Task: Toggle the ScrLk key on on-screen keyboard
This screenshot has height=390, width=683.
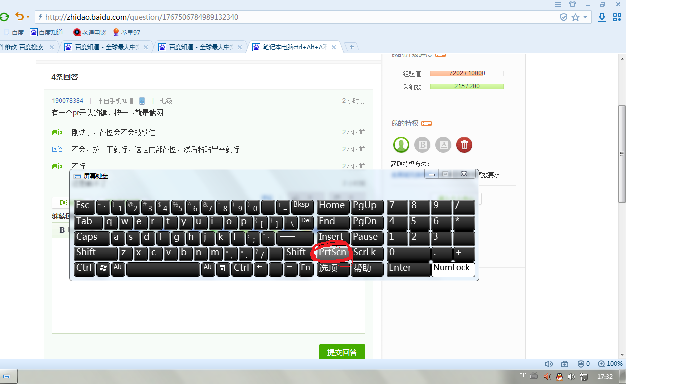Action: (367, 254)
